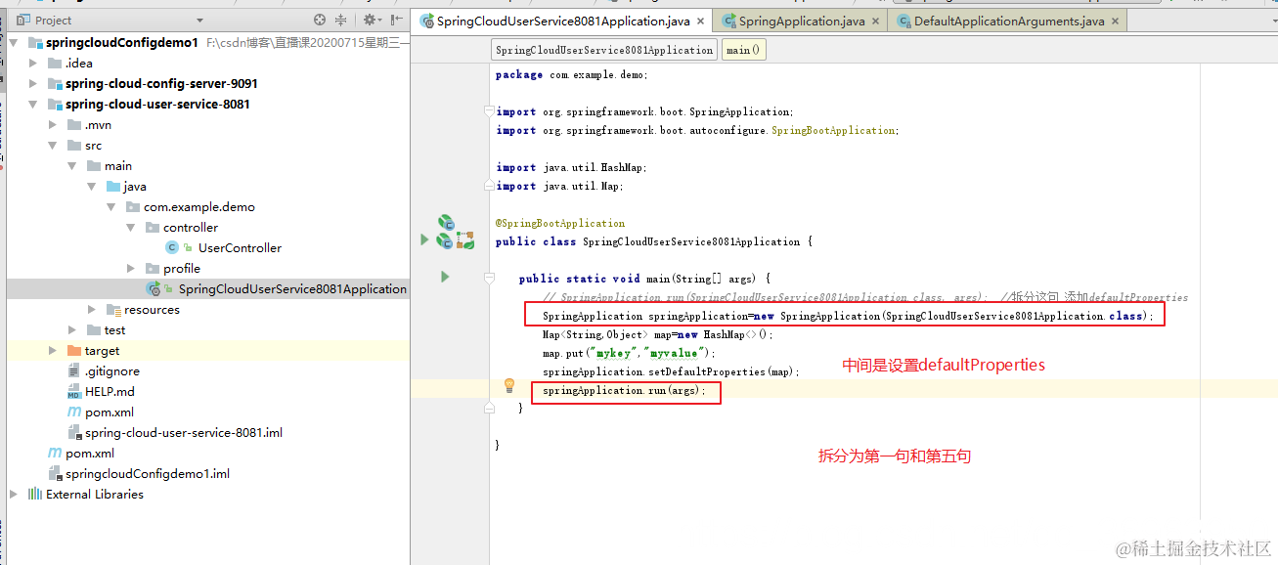The height and width of the screenshot is (565, 1278).
Task: Collapse the springcloudConfigdemo1 root node
Action: point(13,42)
